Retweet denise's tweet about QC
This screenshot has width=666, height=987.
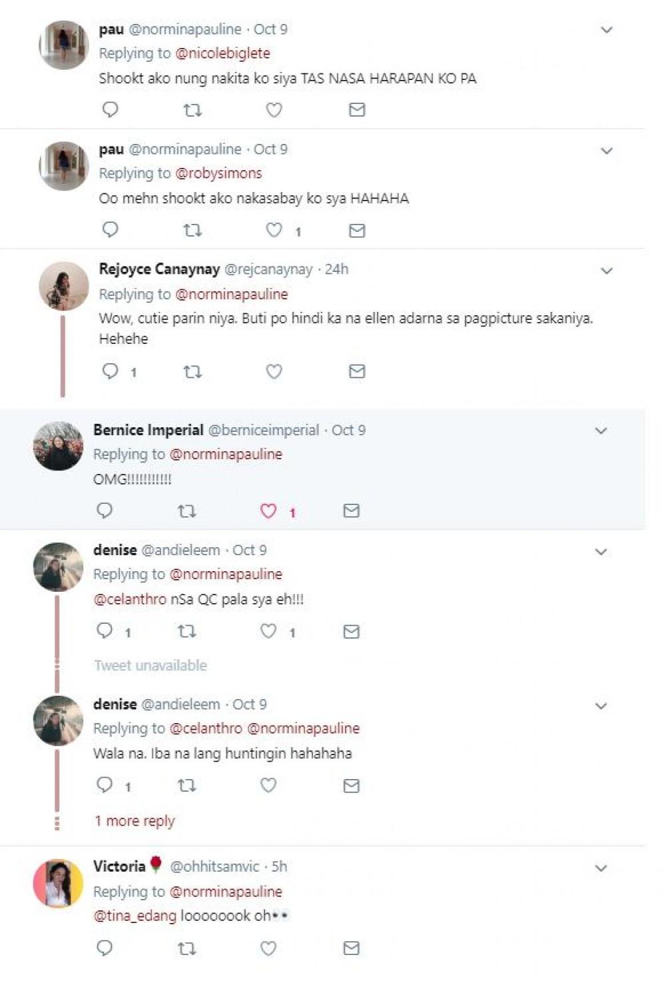click(187, 631)
